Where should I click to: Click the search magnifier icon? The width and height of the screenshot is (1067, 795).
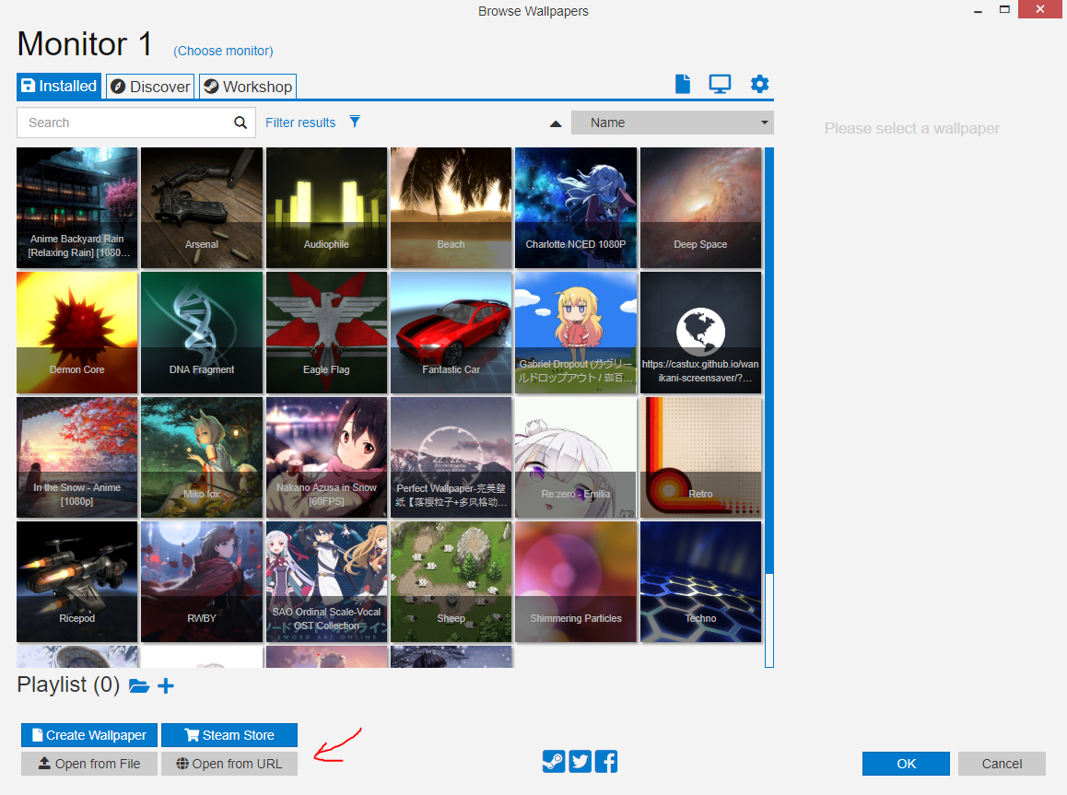click(240, 122)
